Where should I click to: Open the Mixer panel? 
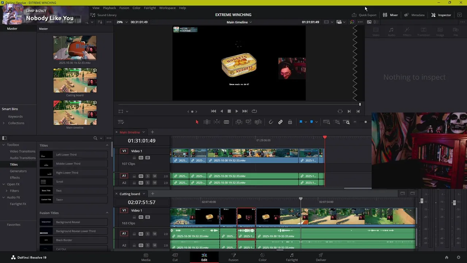click(x=390, y=15)
